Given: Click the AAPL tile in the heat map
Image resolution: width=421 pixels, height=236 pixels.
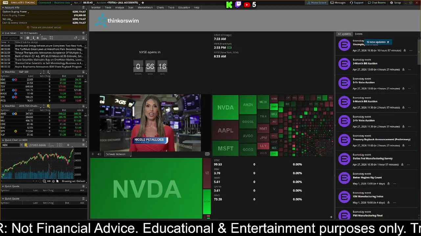Looking at the screenshot, I should point(225,130).
